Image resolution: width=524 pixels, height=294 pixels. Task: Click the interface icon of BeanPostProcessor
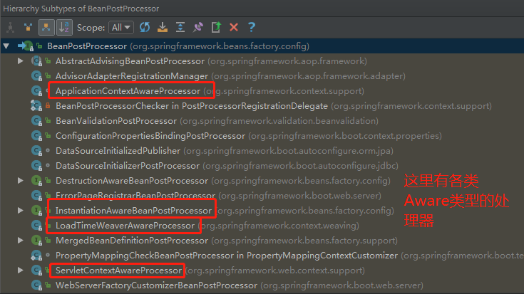click(x=29, y=46)
